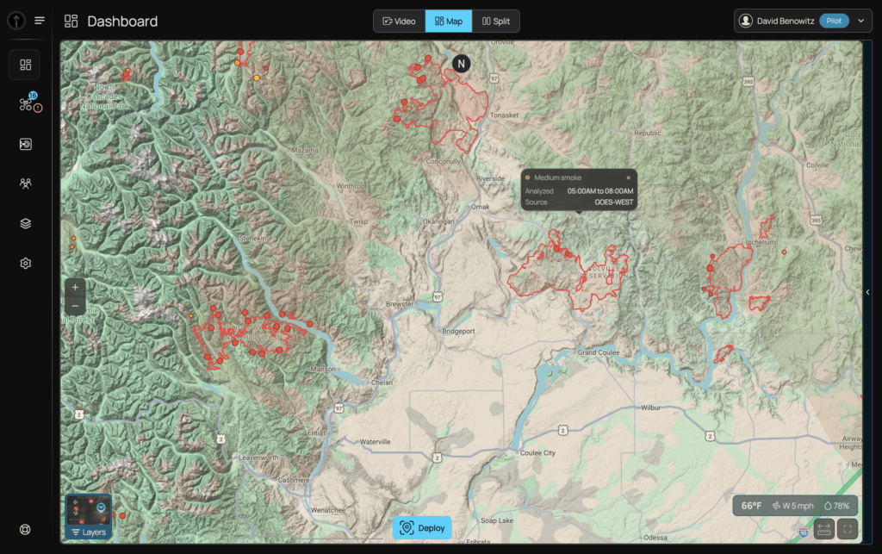The image size is (882, 554).
Task: Click the Dashboard title grid icon
Action: [x=71, y=22]
